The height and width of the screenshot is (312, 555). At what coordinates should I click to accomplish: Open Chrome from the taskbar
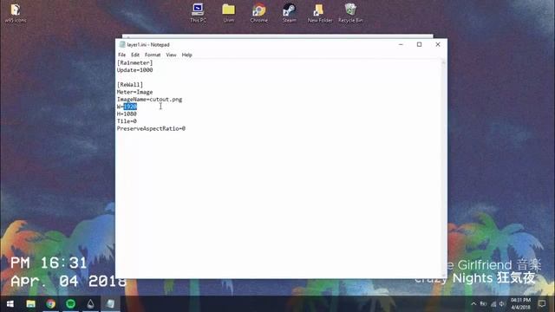click(x=50, y=304)
